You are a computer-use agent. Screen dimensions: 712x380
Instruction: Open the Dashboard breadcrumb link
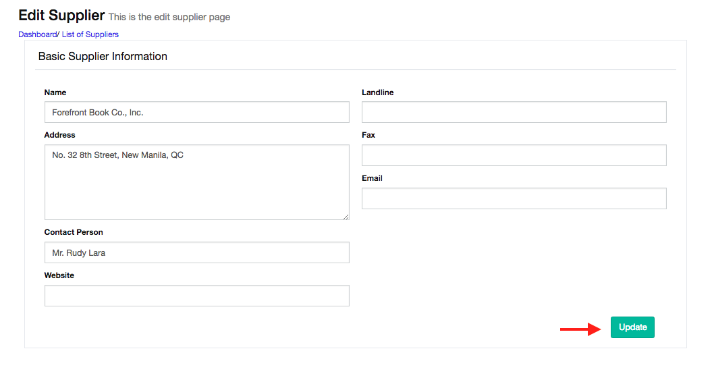pos(37,34)
